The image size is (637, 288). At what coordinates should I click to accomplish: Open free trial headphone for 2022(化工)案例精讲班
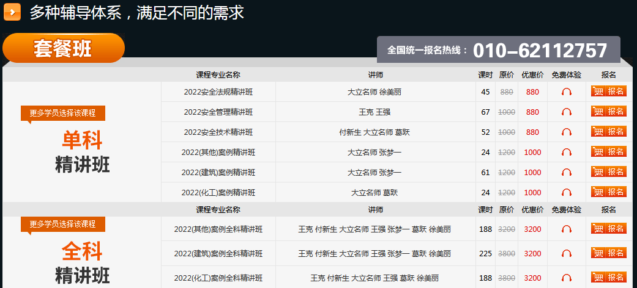point(566,192)
